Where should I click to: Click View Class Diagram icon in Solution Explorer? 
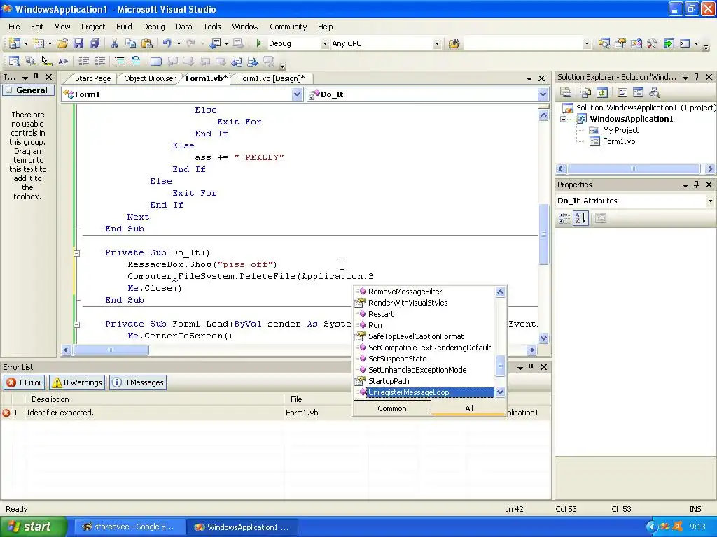click(655, 93)
